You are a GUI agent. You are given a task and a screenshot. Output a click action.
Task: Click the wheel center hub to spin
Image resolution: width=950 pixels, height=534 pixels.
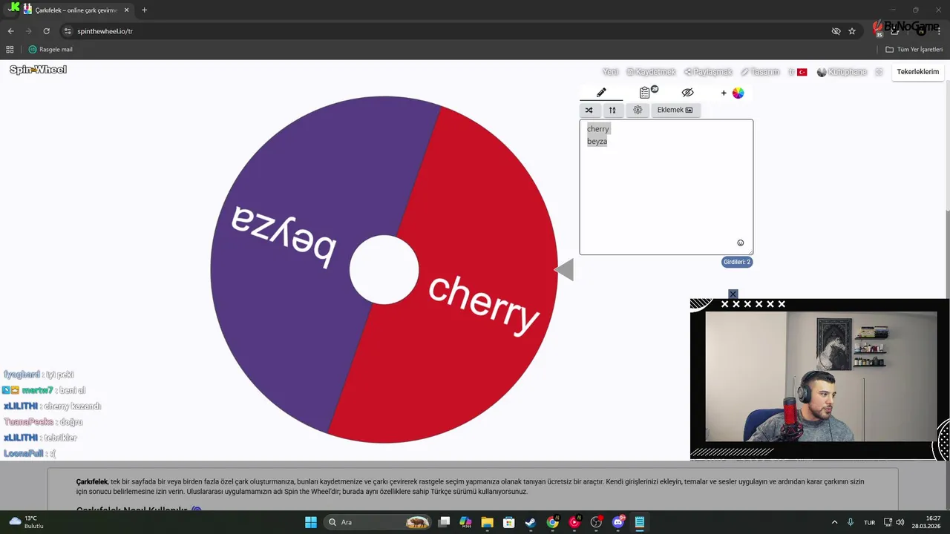[x=384, y=270]
